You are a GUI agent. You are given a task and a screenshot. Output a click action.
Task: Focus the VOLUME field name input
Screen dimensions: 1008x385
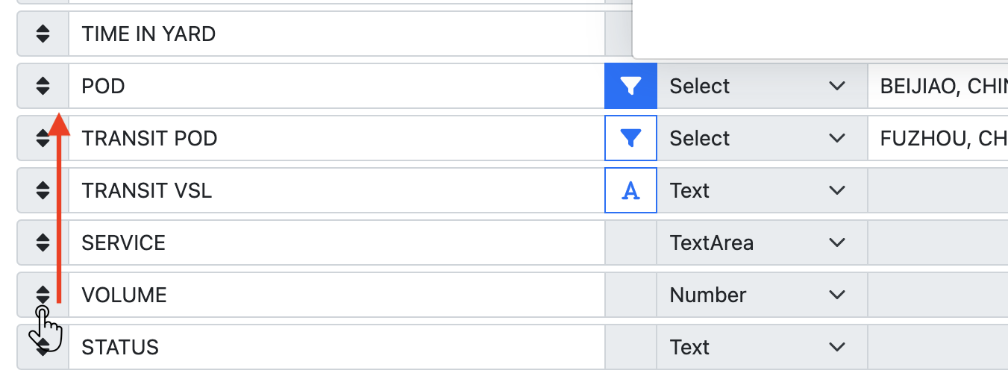[x=336, y=295]
